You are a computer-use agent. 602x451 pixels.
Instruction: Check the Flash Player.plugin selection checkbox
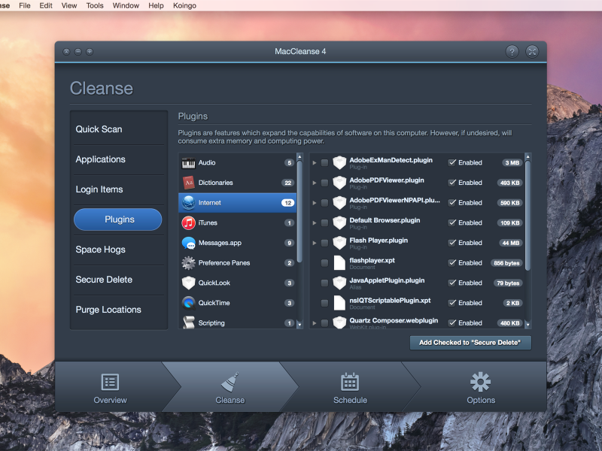pos(324,243)
